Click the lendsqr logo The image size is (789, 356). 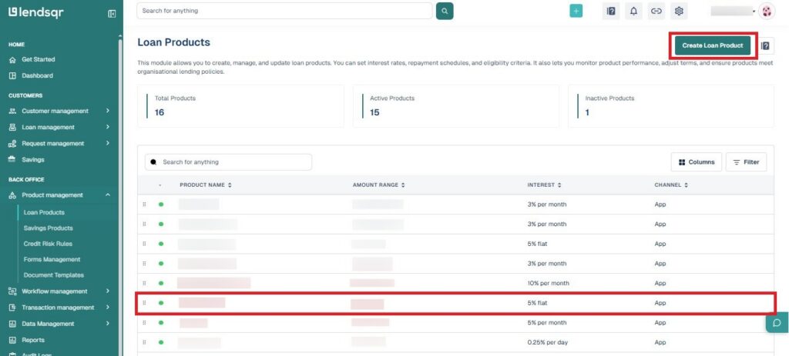pos(35,13)
